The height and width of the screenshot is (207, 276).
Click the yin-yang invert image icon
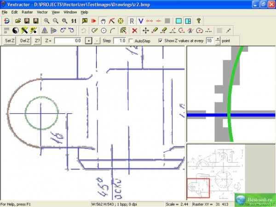15,30
